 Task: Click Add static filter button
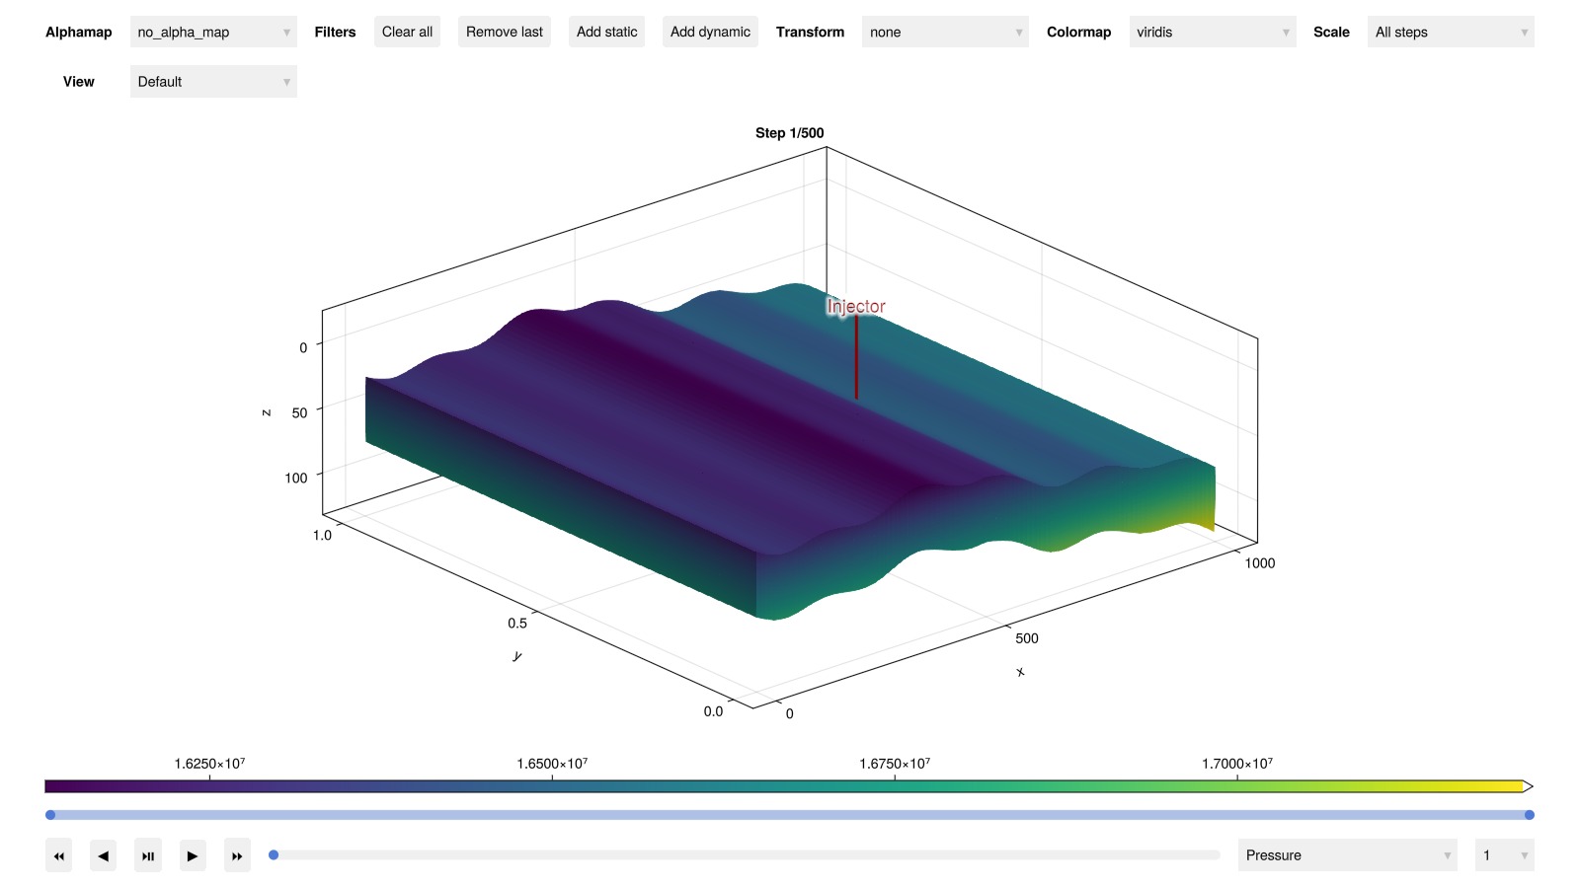click(x=606, y=32)
